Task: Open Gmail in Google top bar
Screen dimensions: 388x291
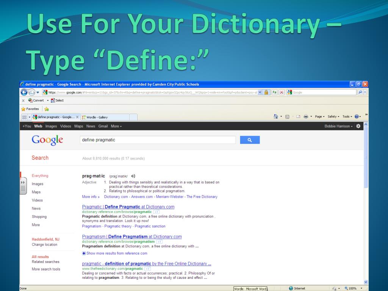Action: pyautogui.click(x=103, y=126)
